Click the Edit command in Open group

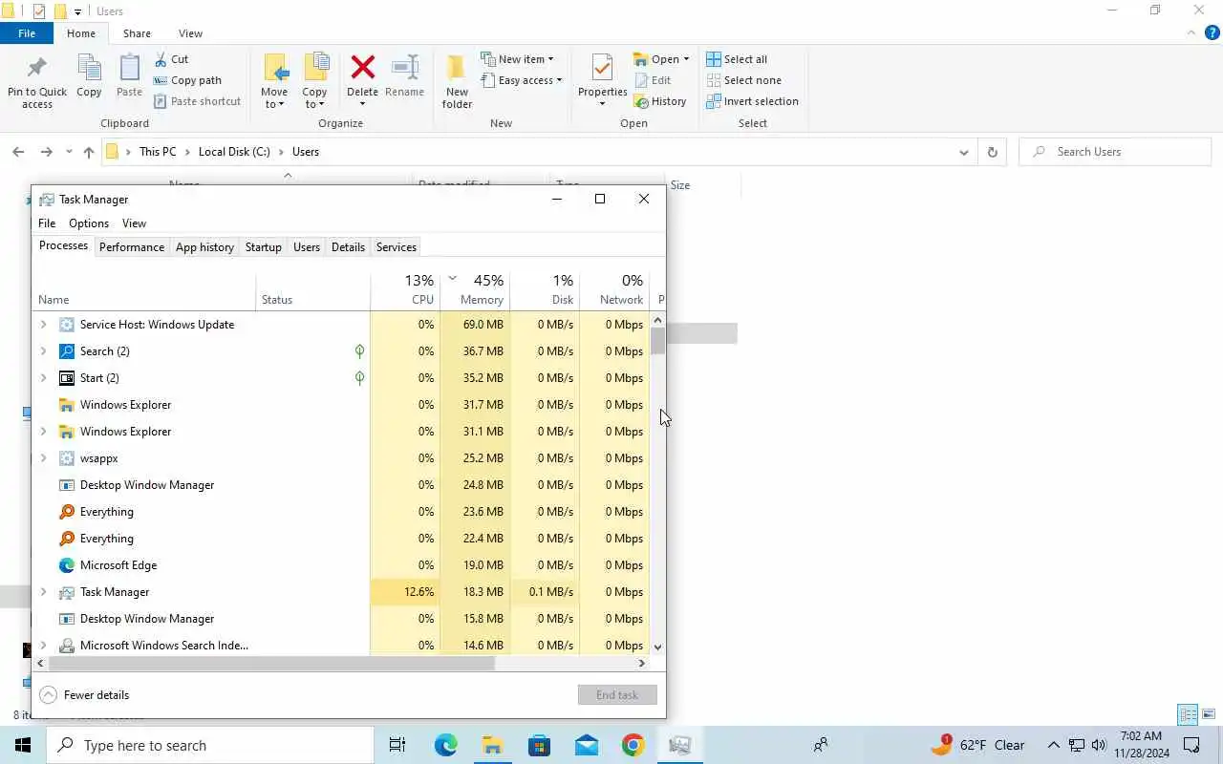(653, 80)
